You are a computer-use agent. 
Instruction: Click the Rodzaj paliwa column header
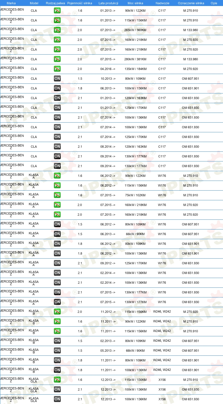point(55,3)
